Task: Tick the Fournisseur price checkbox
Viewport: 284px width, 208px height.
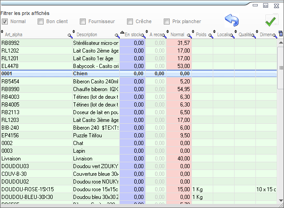Action: [83, 21]
